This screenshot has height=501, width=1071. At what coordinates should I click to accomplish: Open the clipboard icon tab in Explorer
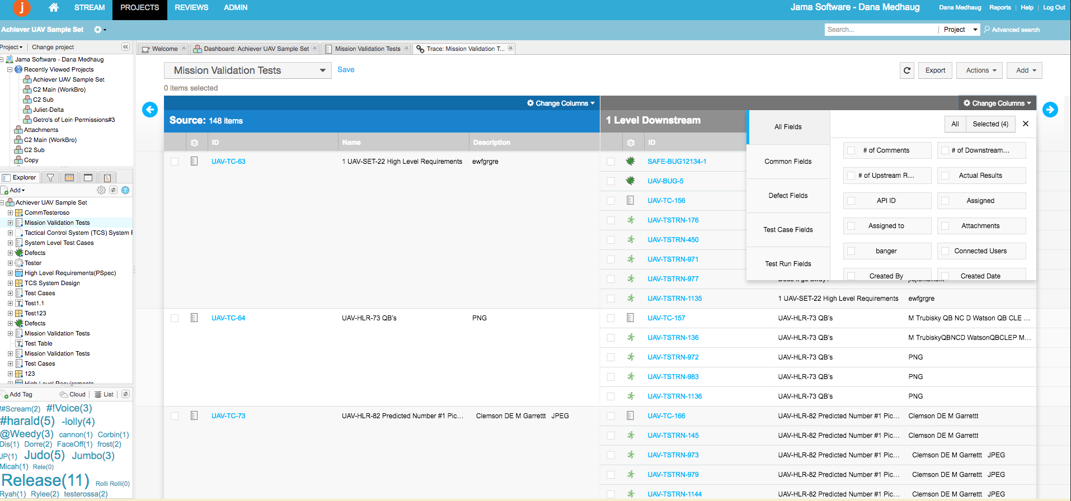(107, 178)
